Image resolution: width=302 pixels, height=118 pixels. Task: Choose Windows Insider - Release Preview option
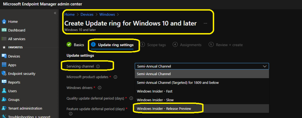[164, 109]
